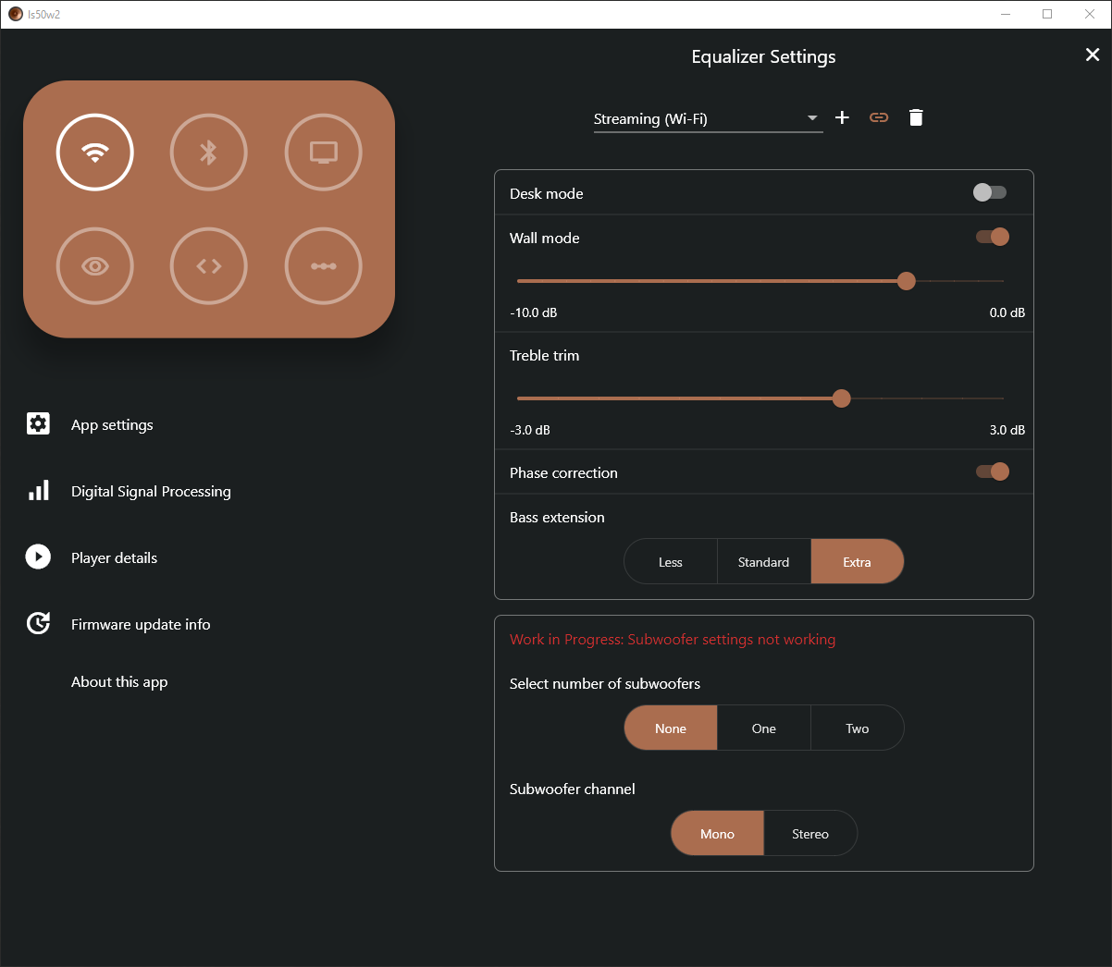Click the Treble trim slider handle
The width and height of the screenshot is (1112, 967).
tap(841, 398)
